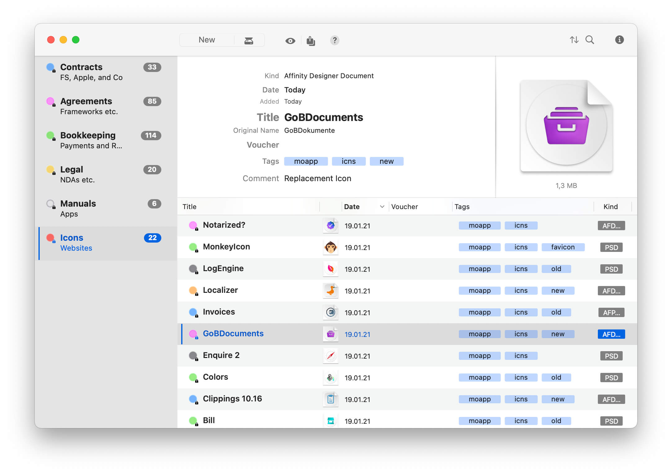This screenshot has height=474, width=672.
Task: Click the pink color dot of Notarized?
Action: [193, 225]
